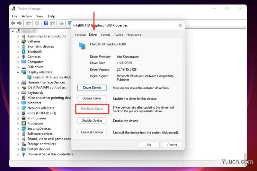Click the computer root node icon in tree

point(18,31)
